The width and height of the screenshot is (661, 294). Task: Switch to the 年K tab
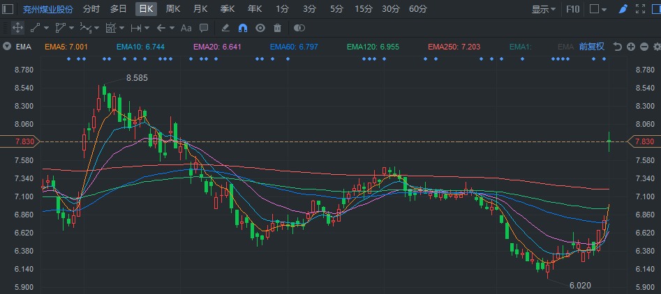tap(255, 9)
